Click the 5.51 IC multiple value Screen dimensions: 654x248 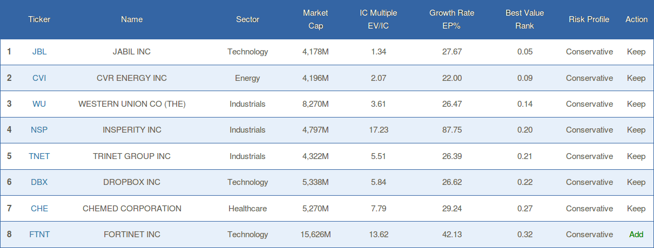[379, 156]
